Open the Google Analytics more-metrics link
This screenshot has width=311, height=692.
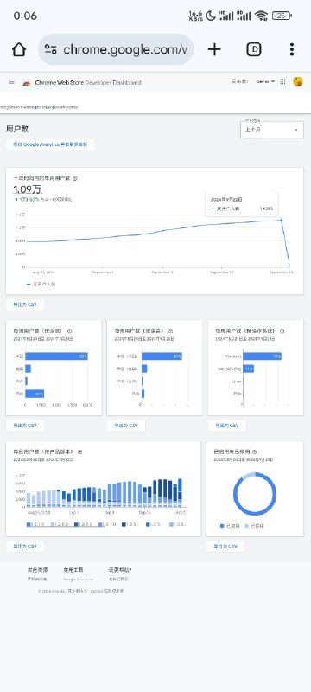(50, 144)
